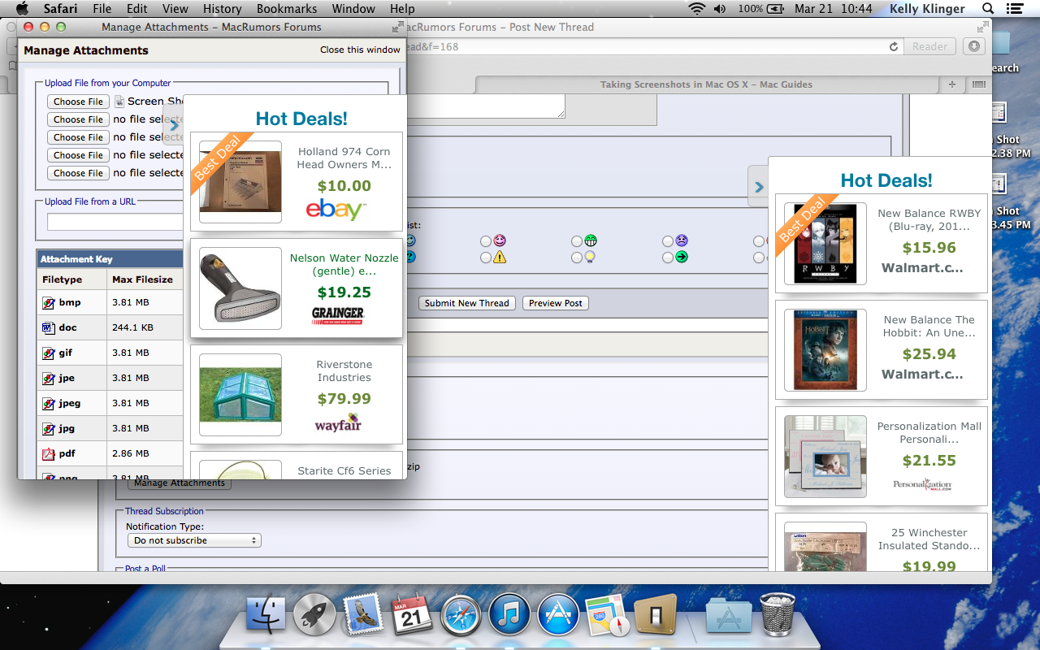Click the 2.86 MB pdf filesize cell

click(145, 454)
